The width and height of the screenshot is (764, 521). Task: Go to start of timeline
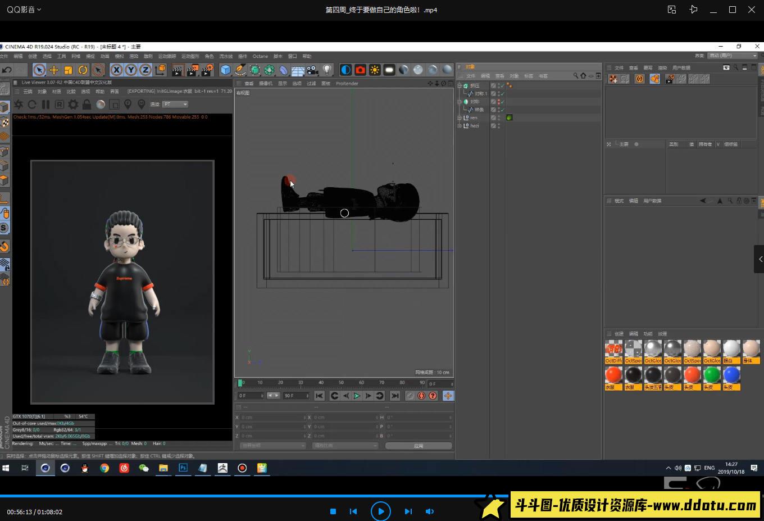click(x=319, y=396)
